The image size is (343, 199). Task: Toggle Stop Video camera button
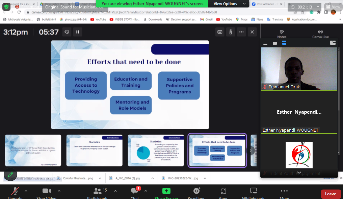click(x=46, y=193)
